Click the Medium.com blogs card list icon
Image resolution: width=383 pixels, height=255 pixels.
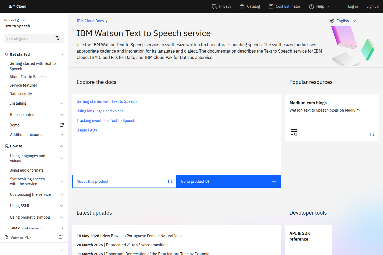pyautogui.click(x=294, y=132)
